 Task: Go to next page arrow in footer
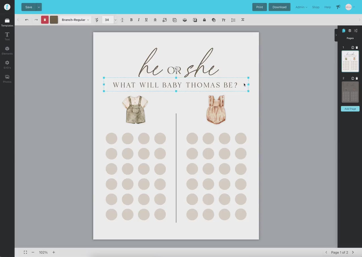click(x=353, y=252)
